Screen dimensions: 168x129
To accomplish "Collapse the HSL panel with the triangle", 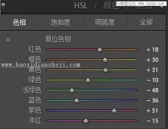I will coord(162,7).
